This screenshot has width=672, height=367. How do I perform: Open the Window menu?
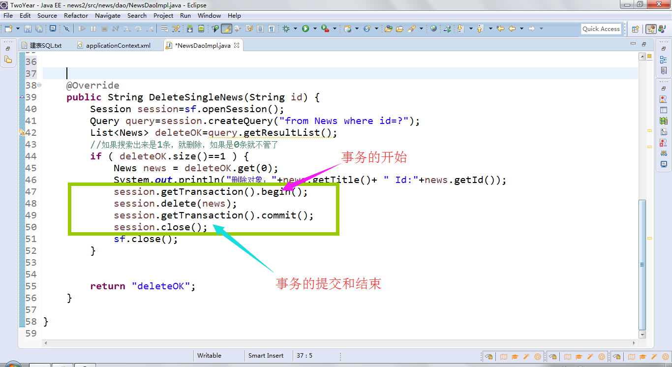[210, 15]
